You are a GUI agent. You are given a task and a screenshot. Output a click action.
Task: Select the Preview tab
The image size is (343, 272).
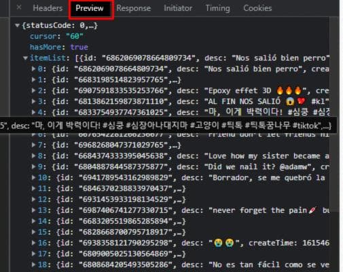(x=90, y=8)
